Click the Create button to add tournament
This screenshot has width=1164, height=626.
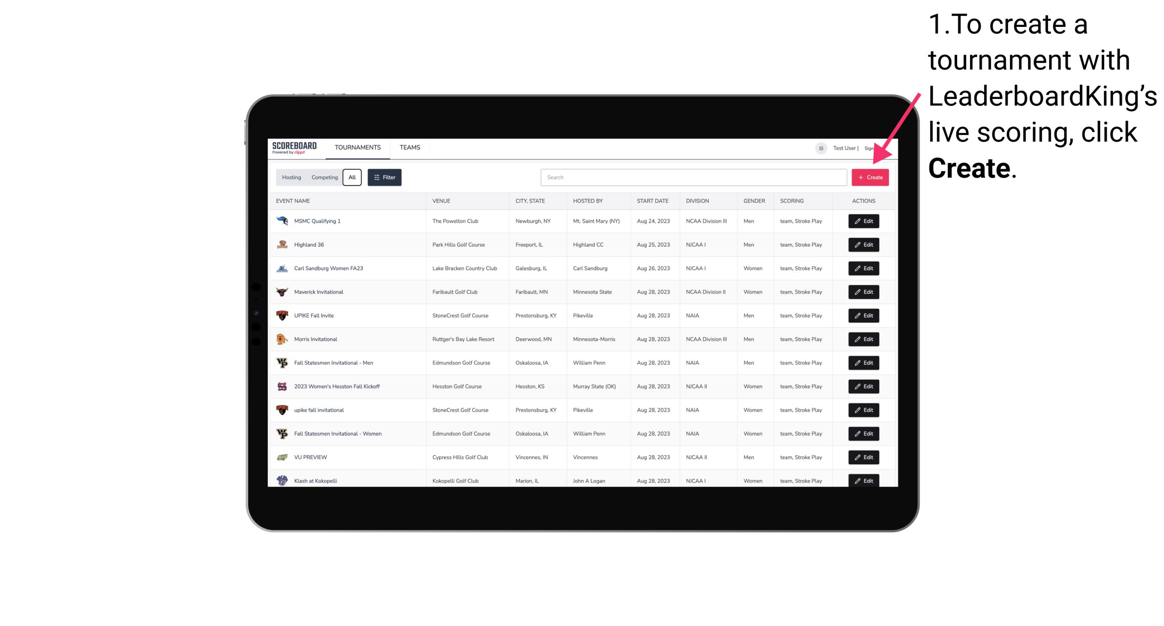pyautogui.click(x=870, y=177)
